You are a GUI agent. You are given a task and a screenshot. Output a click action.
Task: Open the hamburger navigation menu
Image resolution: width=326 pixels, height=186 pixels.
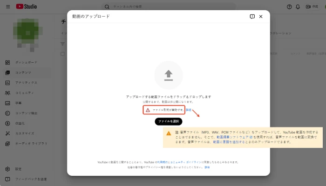pyautogui.click(x=8, y=7)
